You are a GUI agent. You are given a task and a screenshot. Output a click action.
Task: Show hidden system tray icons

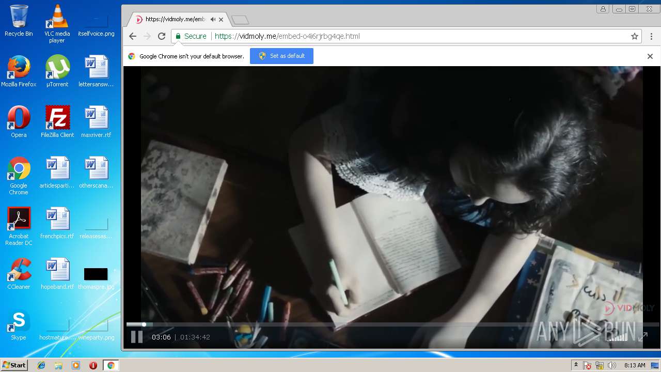click(x=576, y=365)
